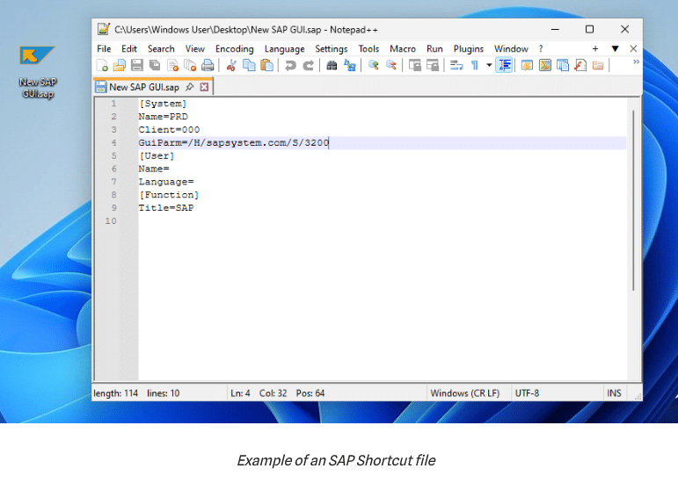678x483 pixels.
Task: Click the Open file folder icon
Action: click(x=119, y=66)
